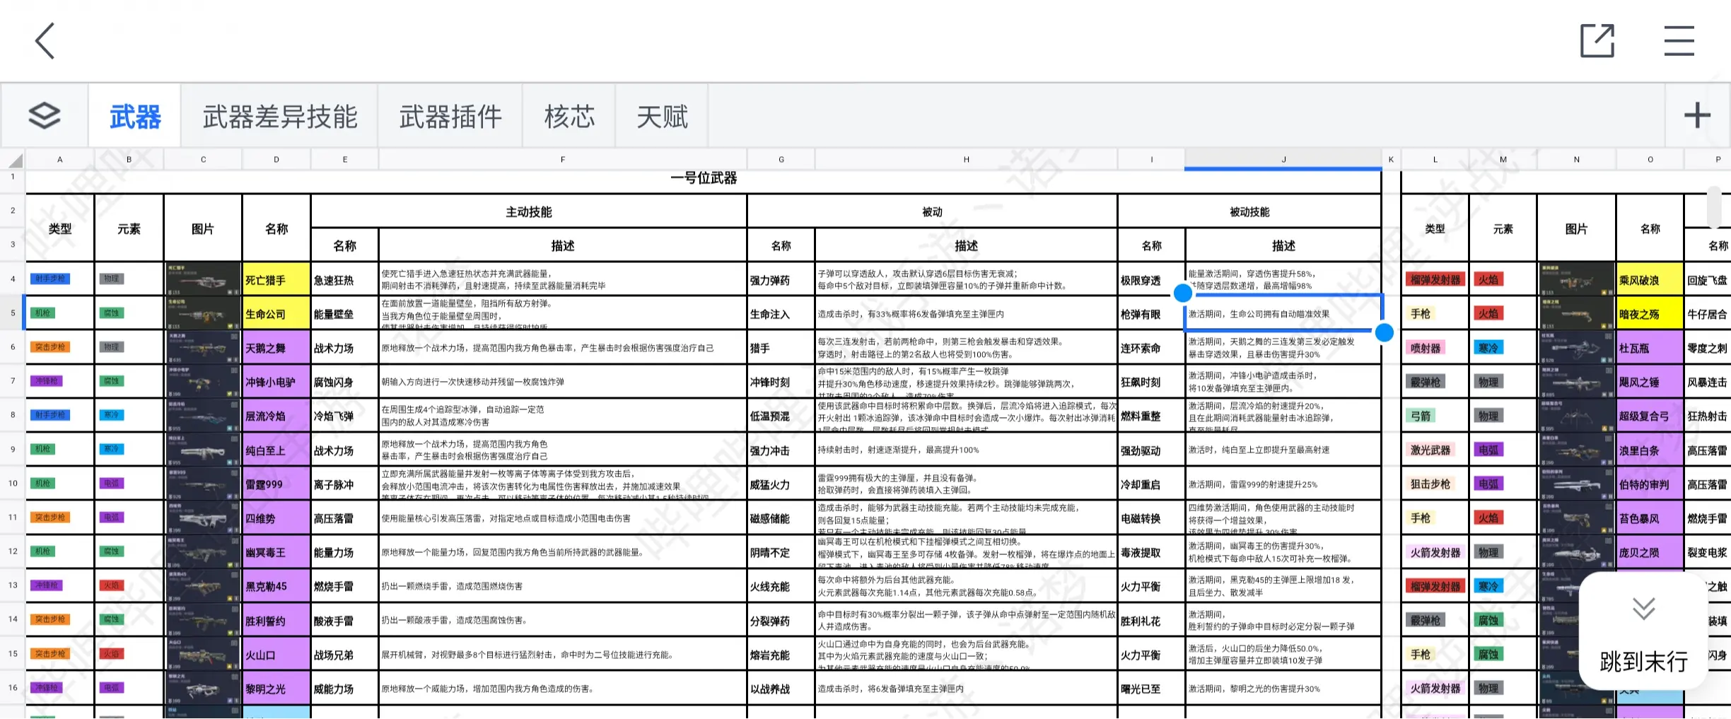Select the yellow 生命公司 name cell
1731x719 pixels.
276,312
